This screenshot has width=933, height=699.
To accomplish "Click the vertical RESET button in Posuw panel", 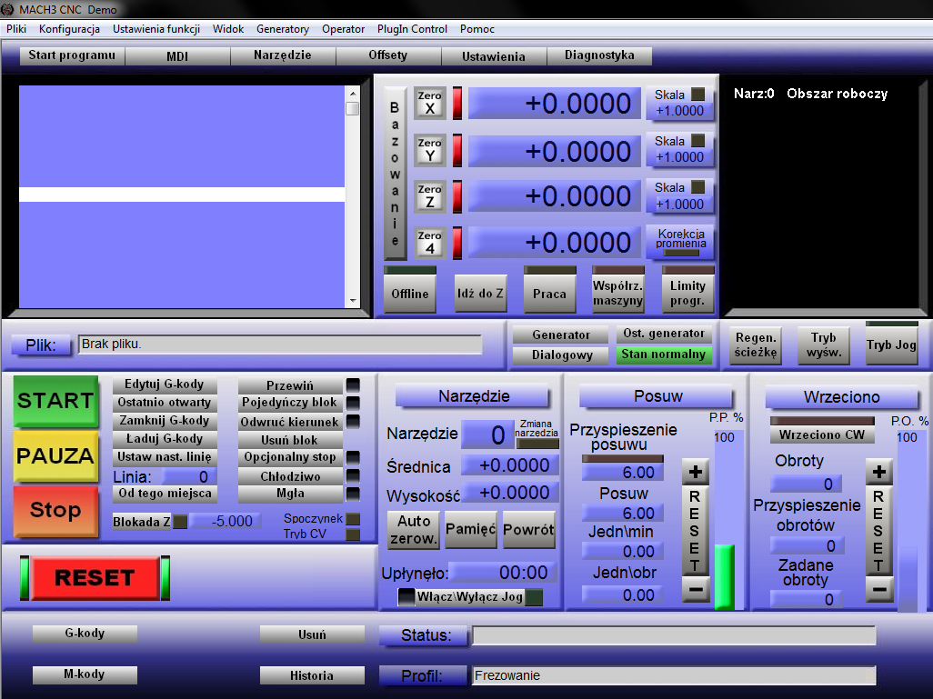I will point(695,531).
